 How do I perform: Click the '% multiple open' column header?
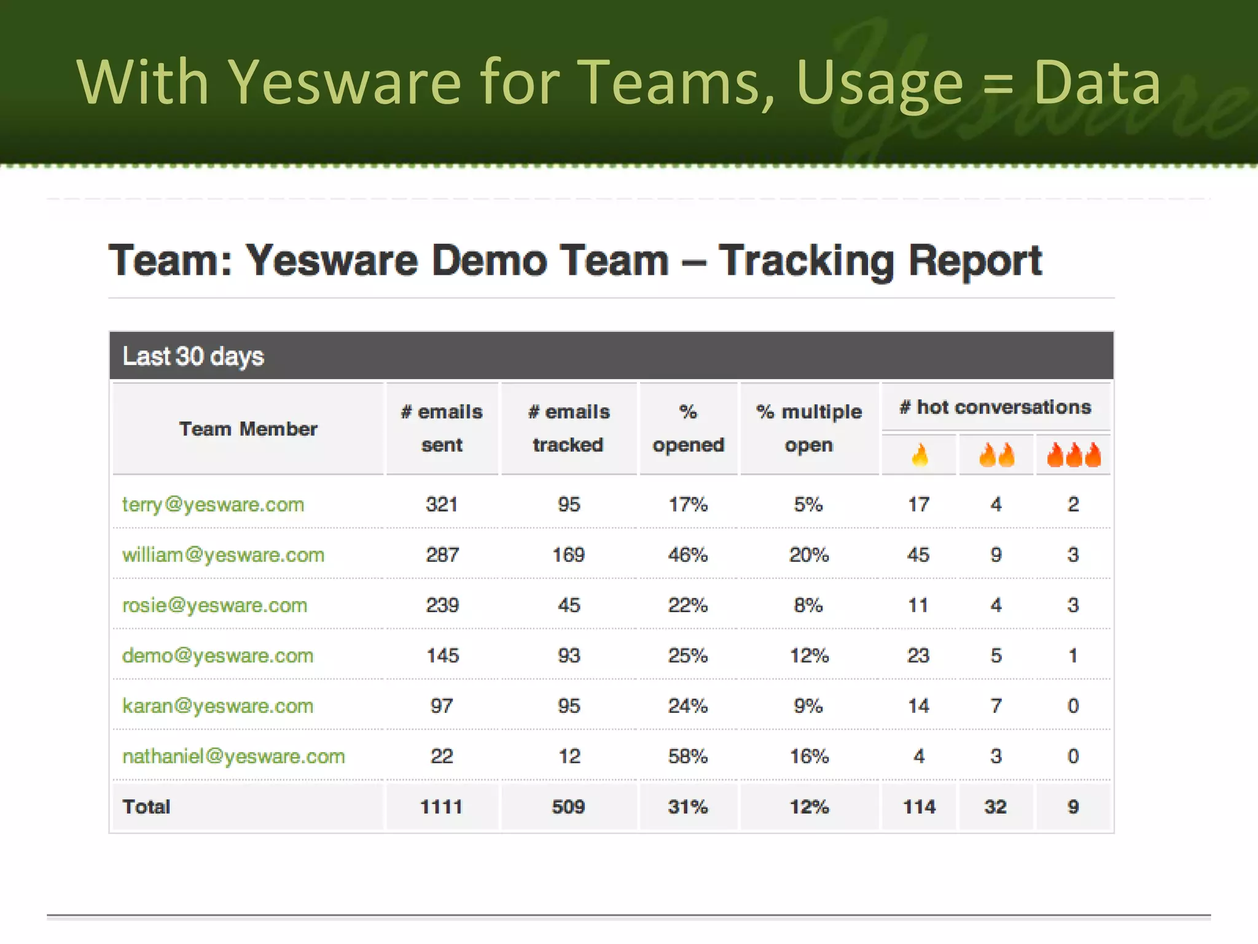pos(809,428)
